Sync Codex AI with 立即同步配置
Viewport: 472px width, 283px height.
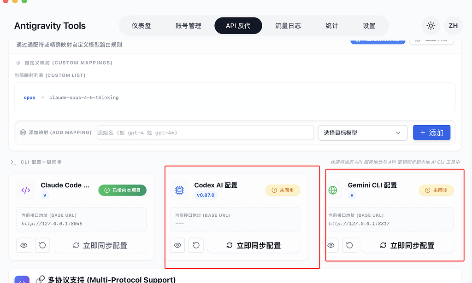pyautogui.click(x=254, y=245)
